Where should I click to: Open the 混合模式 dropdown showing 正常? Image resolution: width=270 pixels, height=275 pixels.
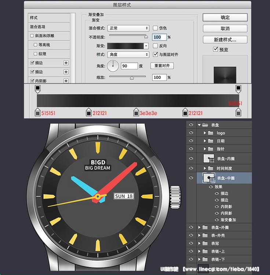pyautogui.click(x=128, y=28)
